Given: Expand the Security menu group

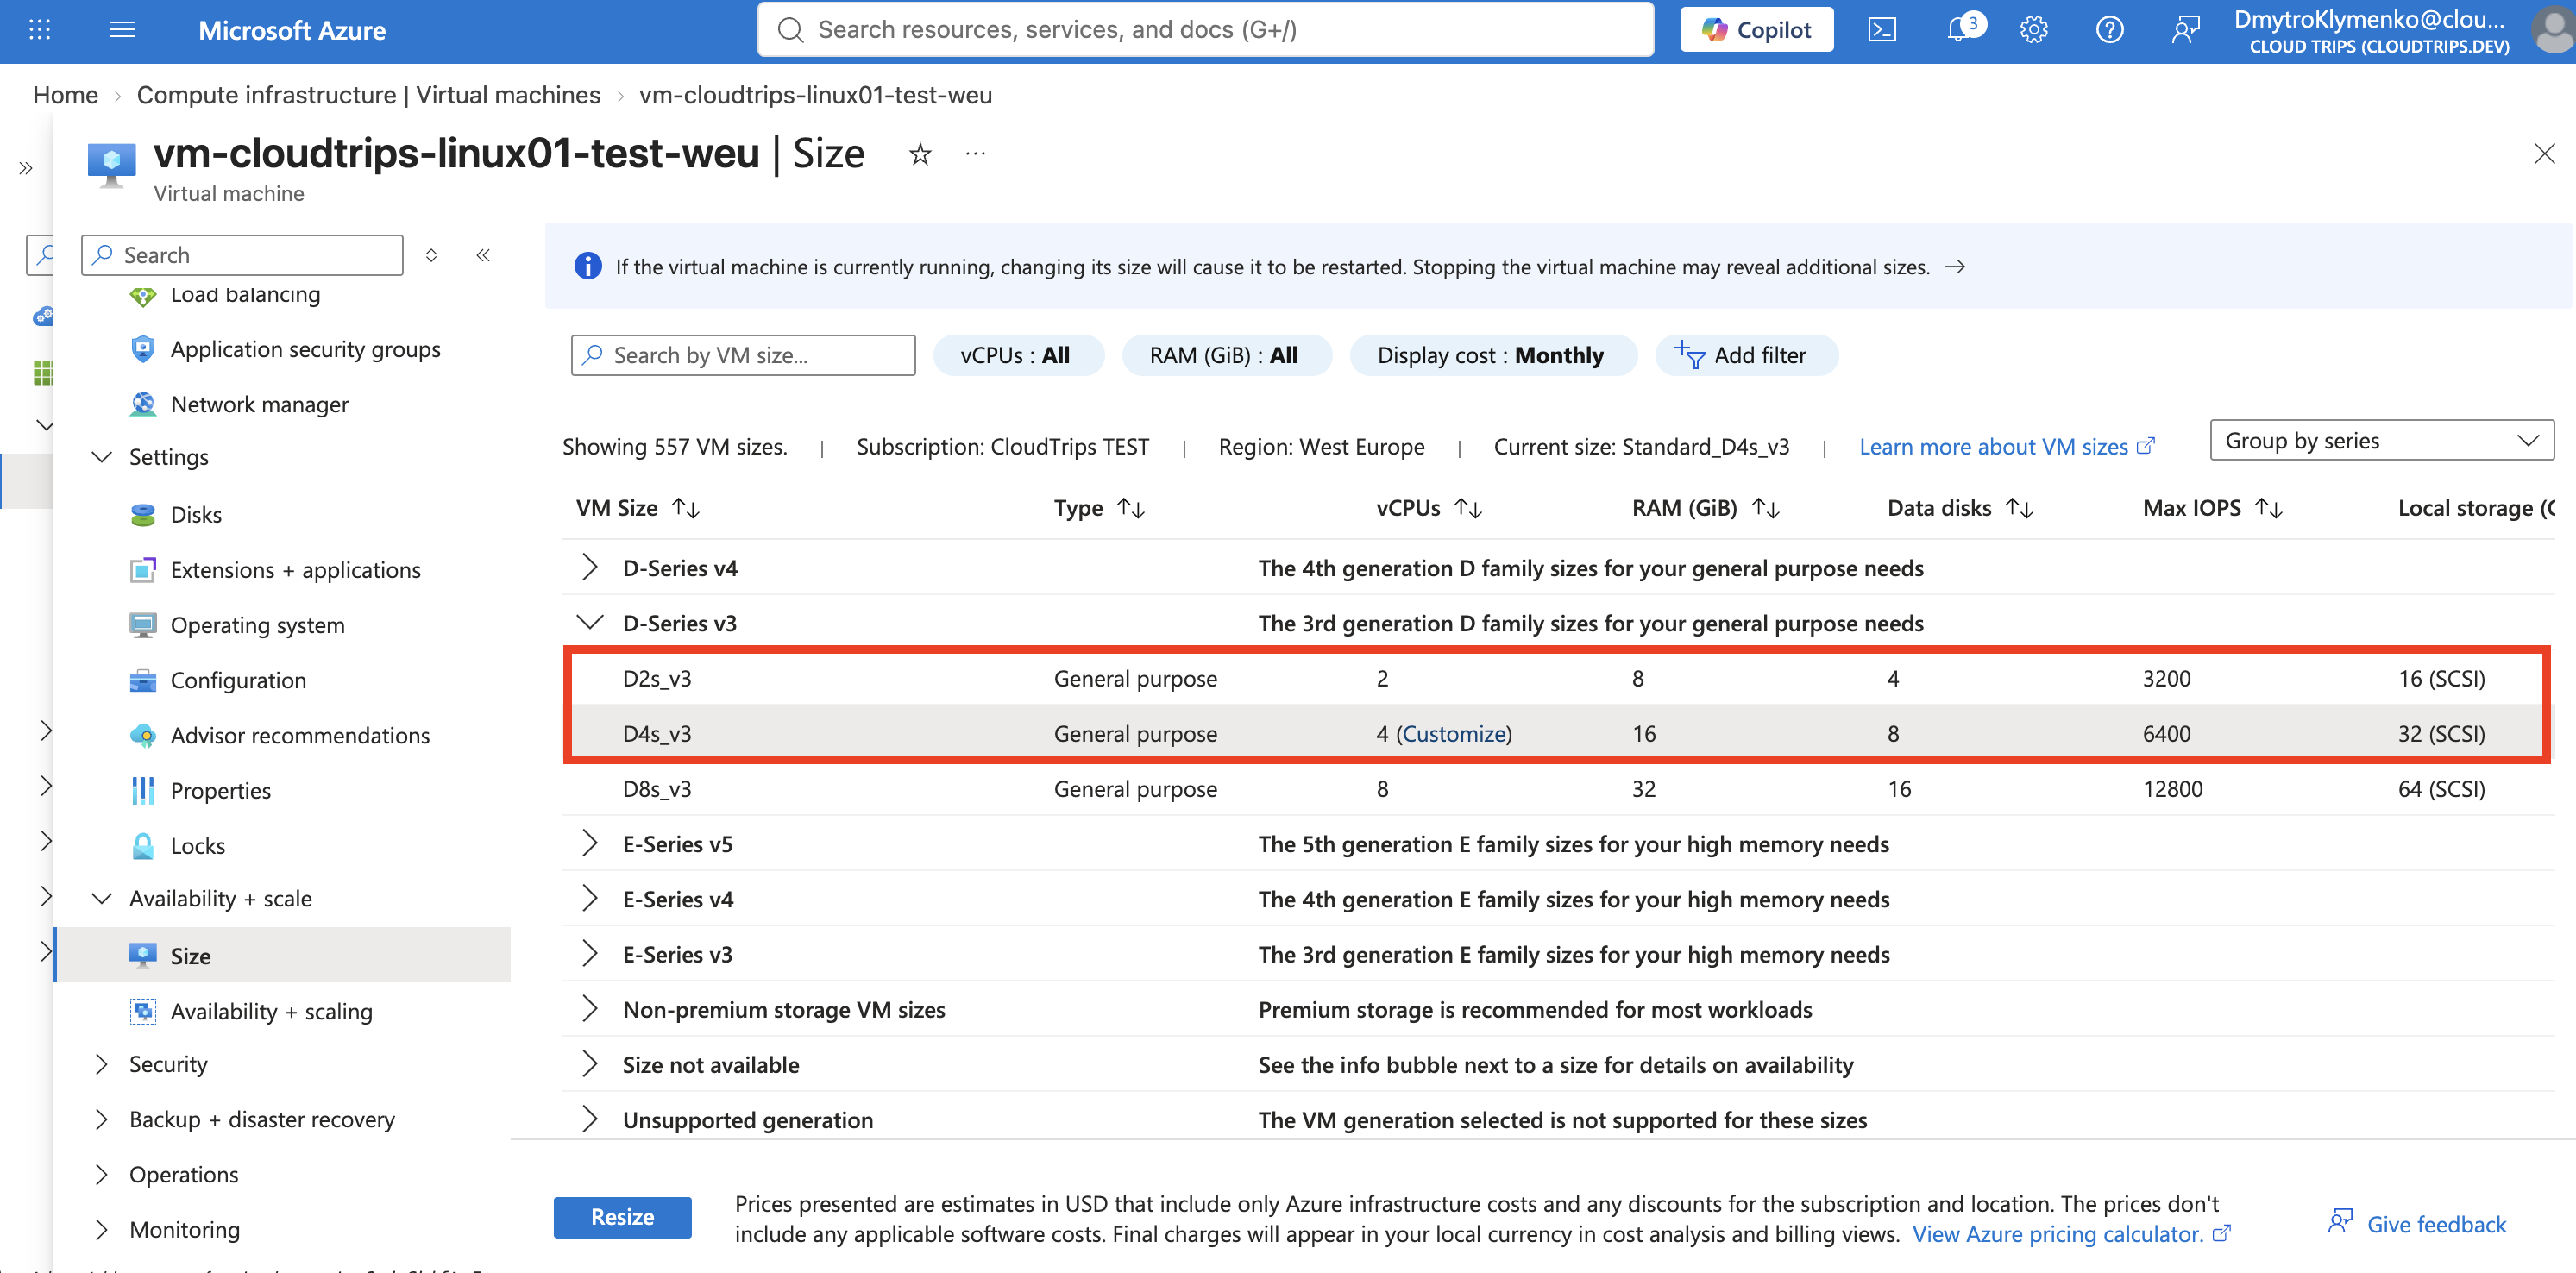Looking at the screenshot, I should [102, 1064].
